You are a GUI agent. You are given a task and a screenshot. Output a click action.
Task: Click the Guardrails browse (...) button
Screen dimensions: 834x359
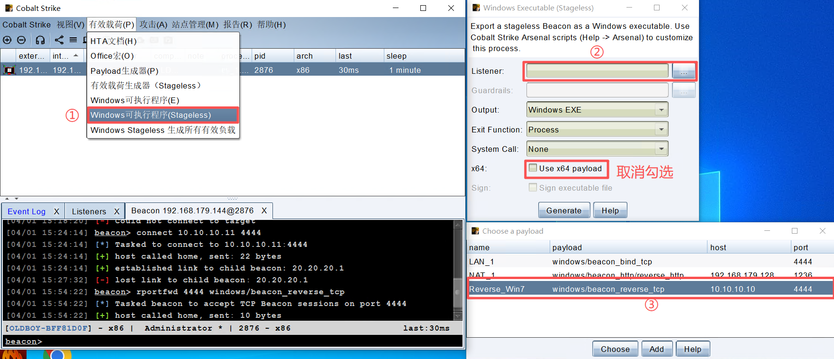click(684, 90)
